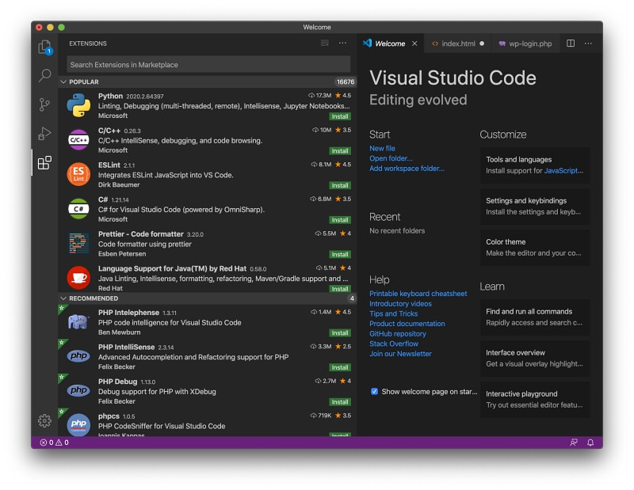Viewport: 634px width, 490px height.
Task: Select the Extensions view icon
Action: pos(44,163)
